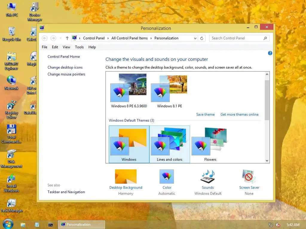Expand breadcrumb arrow after All Control Panel Items
306x229 pixels.
(x=151, y=38)
